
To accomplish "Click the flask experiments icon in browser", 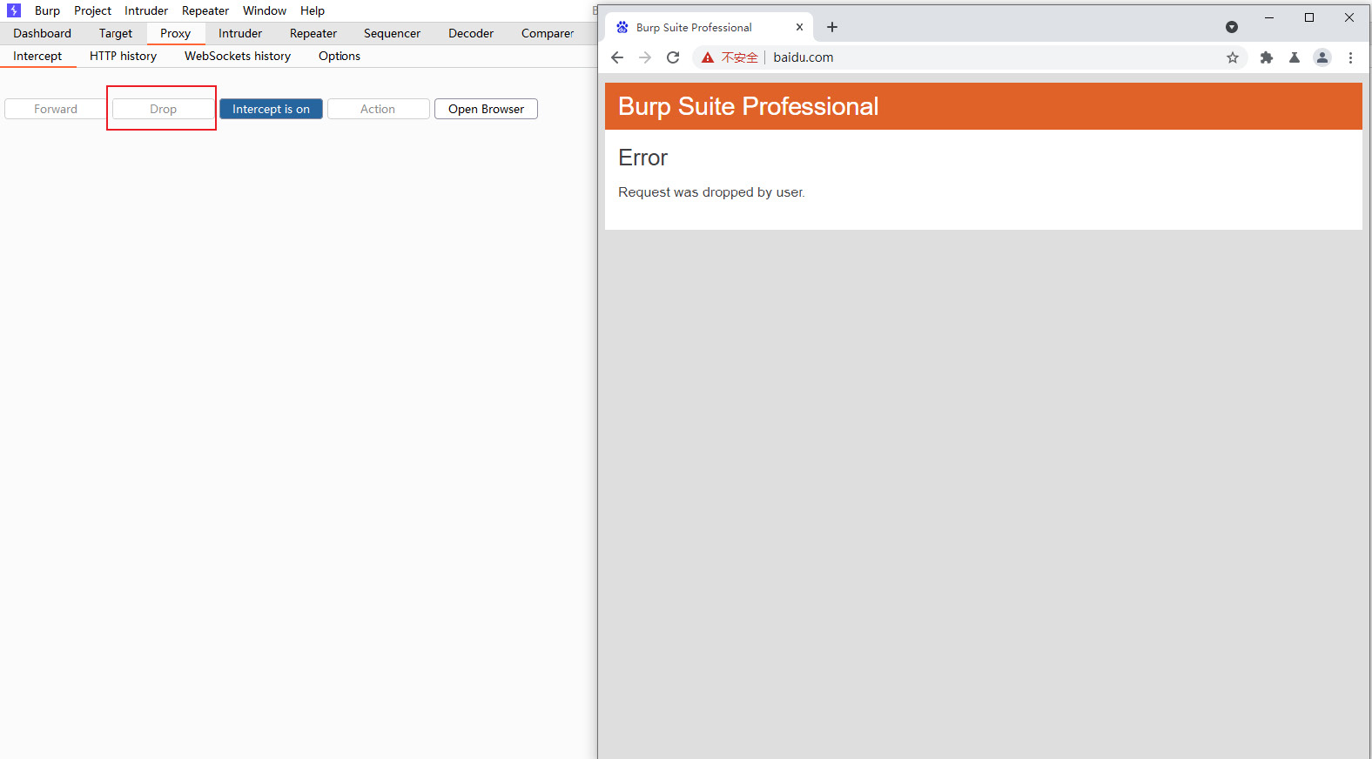I will [x=1295, y=57].
